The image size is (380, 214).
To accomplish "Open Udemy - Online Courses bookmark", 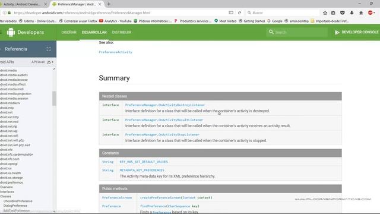I will click(x=37, y=21).
